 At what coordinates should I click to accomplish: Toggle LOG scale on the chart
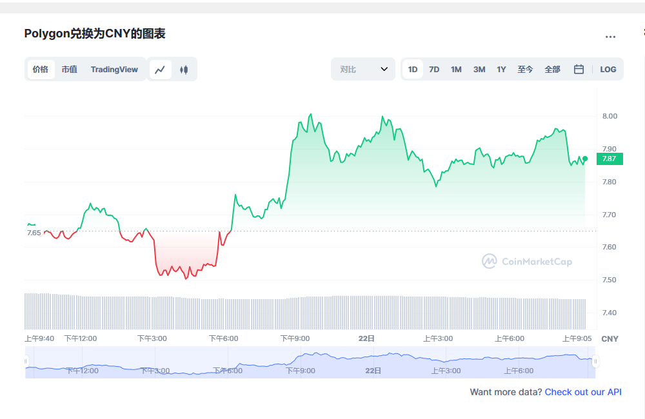pos(608,69)
